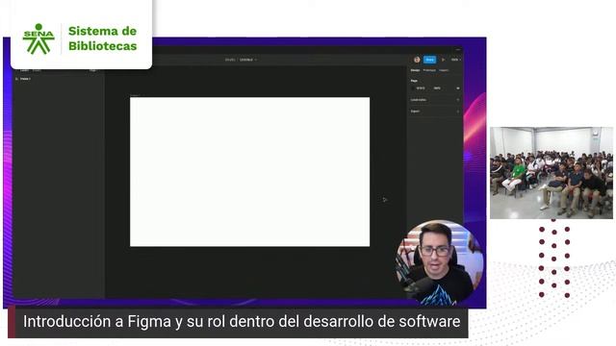The image size is (616, 346).
Task: Click the plus icon next to Export
Action: (x=458, y=111)
